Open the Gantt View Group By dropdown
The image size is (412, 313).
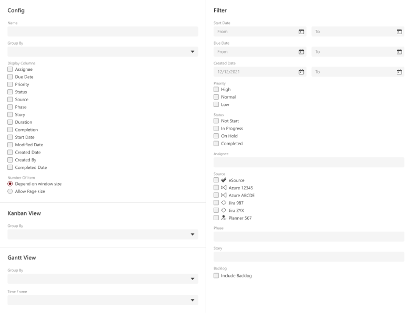[192, 279]
